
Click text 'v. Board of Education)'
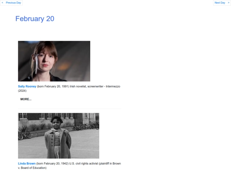tap(32, 168)
